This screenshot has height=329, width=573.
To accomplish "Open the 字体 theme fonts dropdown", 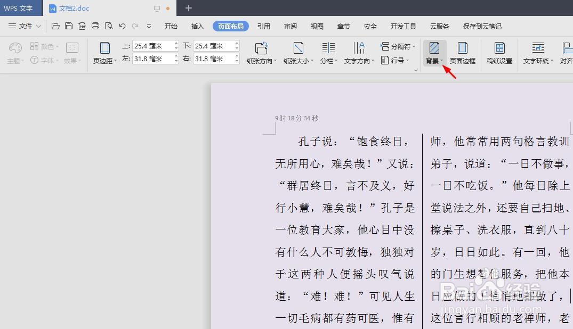I will (45, 60).
